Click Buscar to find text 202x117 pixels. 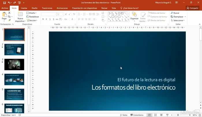175,13
